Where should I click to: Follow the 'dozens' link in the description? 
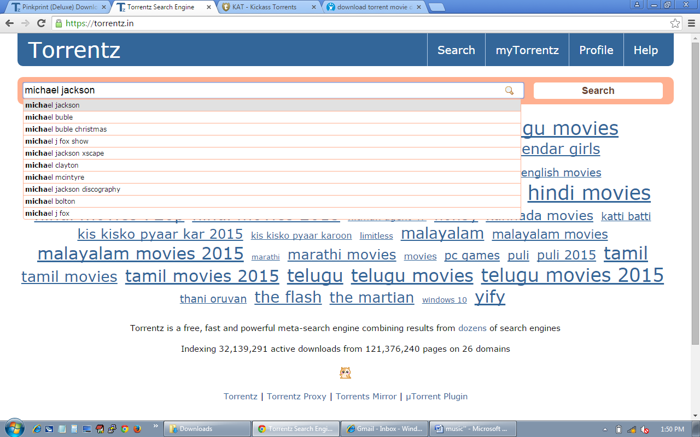472,328
